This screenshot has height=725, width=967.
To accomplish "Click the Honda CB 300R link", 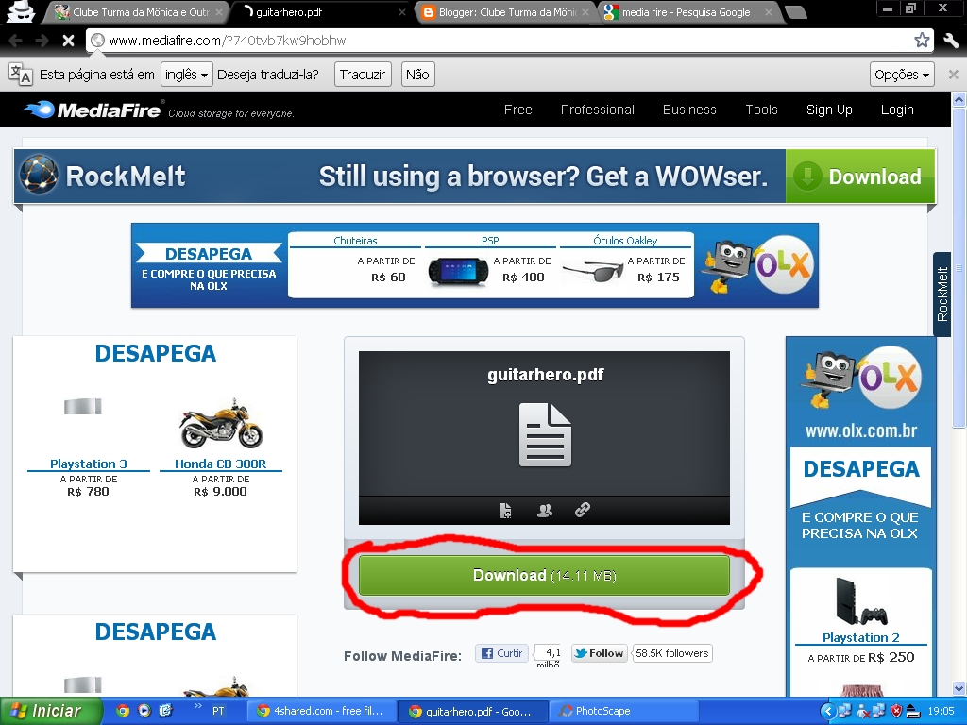I will pos(220,464).
